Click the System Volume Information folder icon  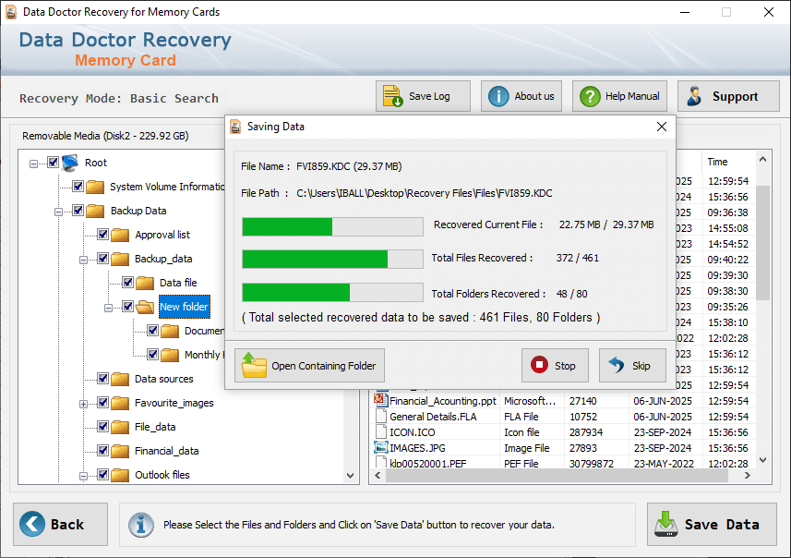[95, 187]
